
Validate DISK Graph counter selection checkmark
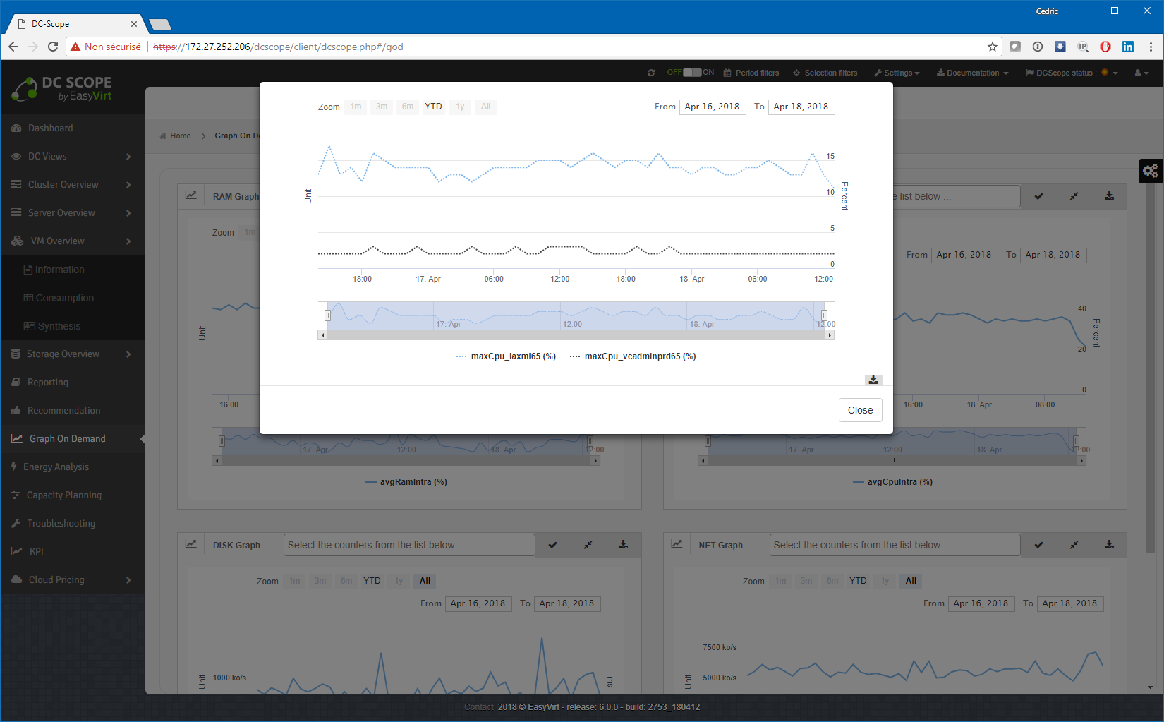(553, 545)
